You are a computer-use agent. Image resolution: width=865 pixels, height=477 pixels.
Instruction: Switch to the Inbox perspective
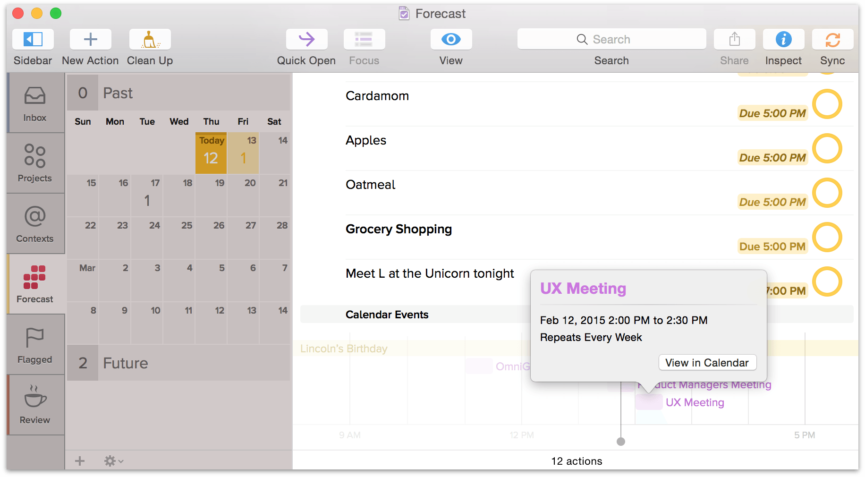pyautogui.click(x=36, y=103)
